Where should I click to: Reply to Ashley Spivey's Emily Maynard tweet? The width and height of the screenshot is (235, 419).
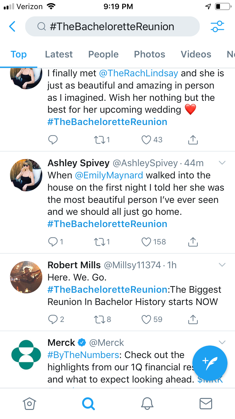tap(53, 242)
